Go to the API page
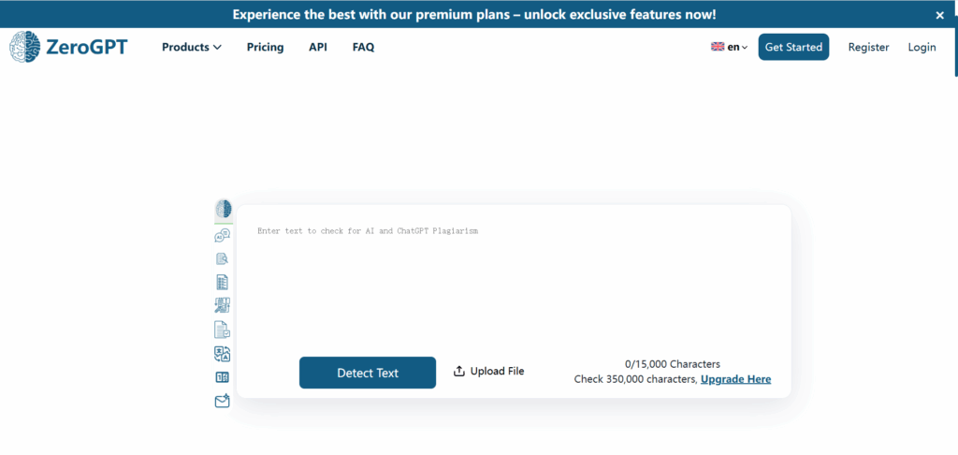958x455 pixels. [318, 47]
